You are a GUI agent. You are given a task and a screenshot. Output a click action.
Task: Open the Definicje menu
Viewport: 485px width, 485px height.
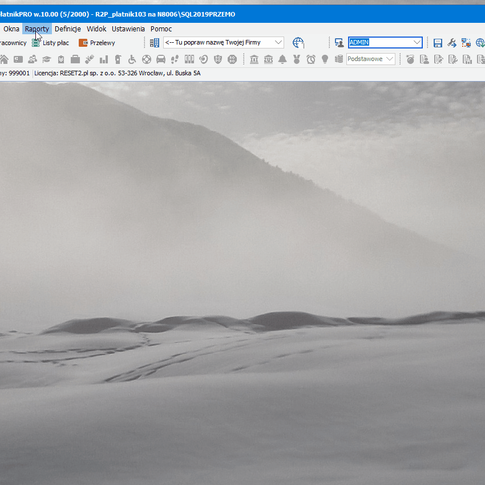(x=68, y=29)
